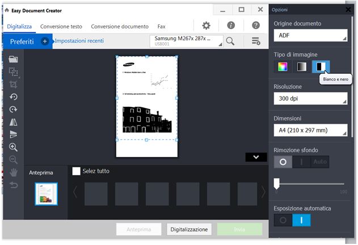Click the zoom in magnifier icon
Screen dimensions: 358x245
pyautogui.click(x=13, y=147)
